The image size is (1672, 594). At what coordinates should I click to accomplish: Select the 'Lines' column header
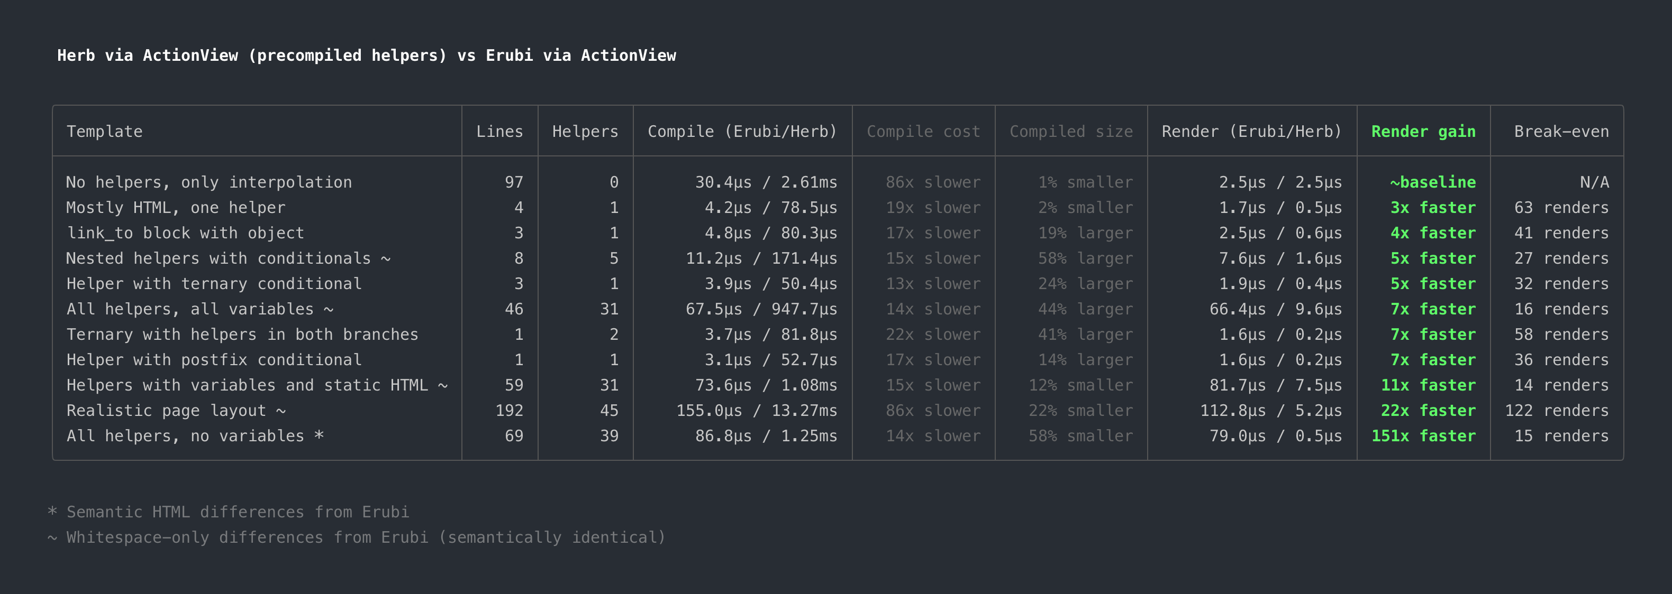click(x=499, y=132)
